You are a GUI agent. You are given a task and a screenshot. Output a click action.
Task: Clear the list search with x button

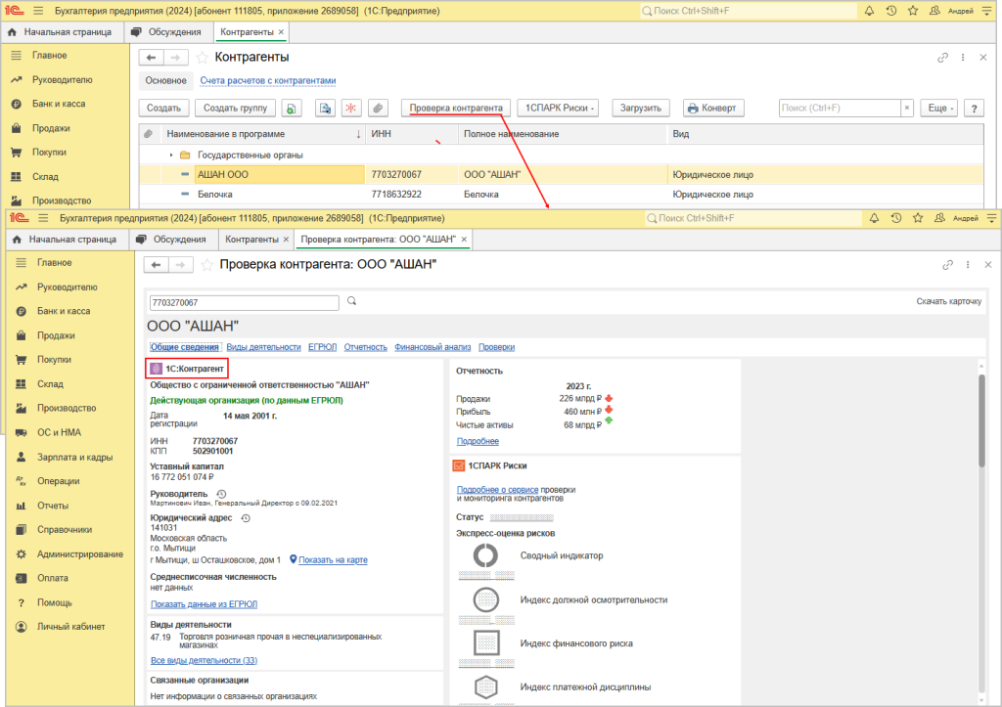[x=907, y=108]
